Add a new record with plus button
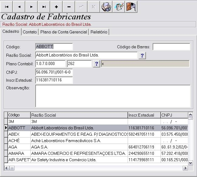The width and height of the screenshot is (197, 177). coord(56,7)
